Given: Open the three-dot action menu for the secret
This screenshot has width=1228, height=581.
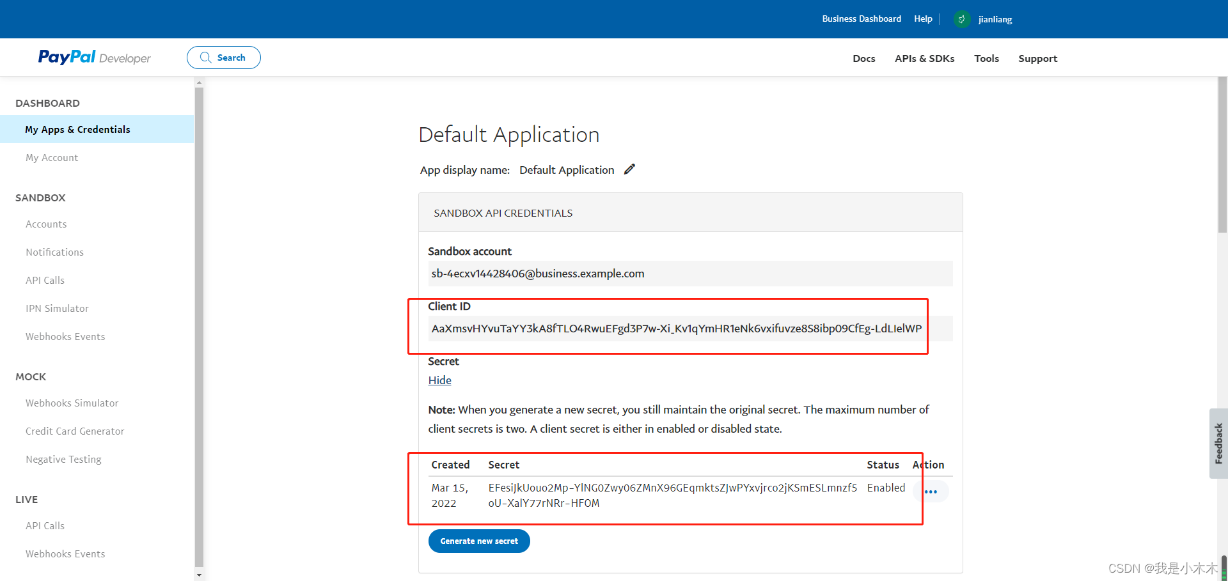Looking at the screenshot, I should [931, 492].
